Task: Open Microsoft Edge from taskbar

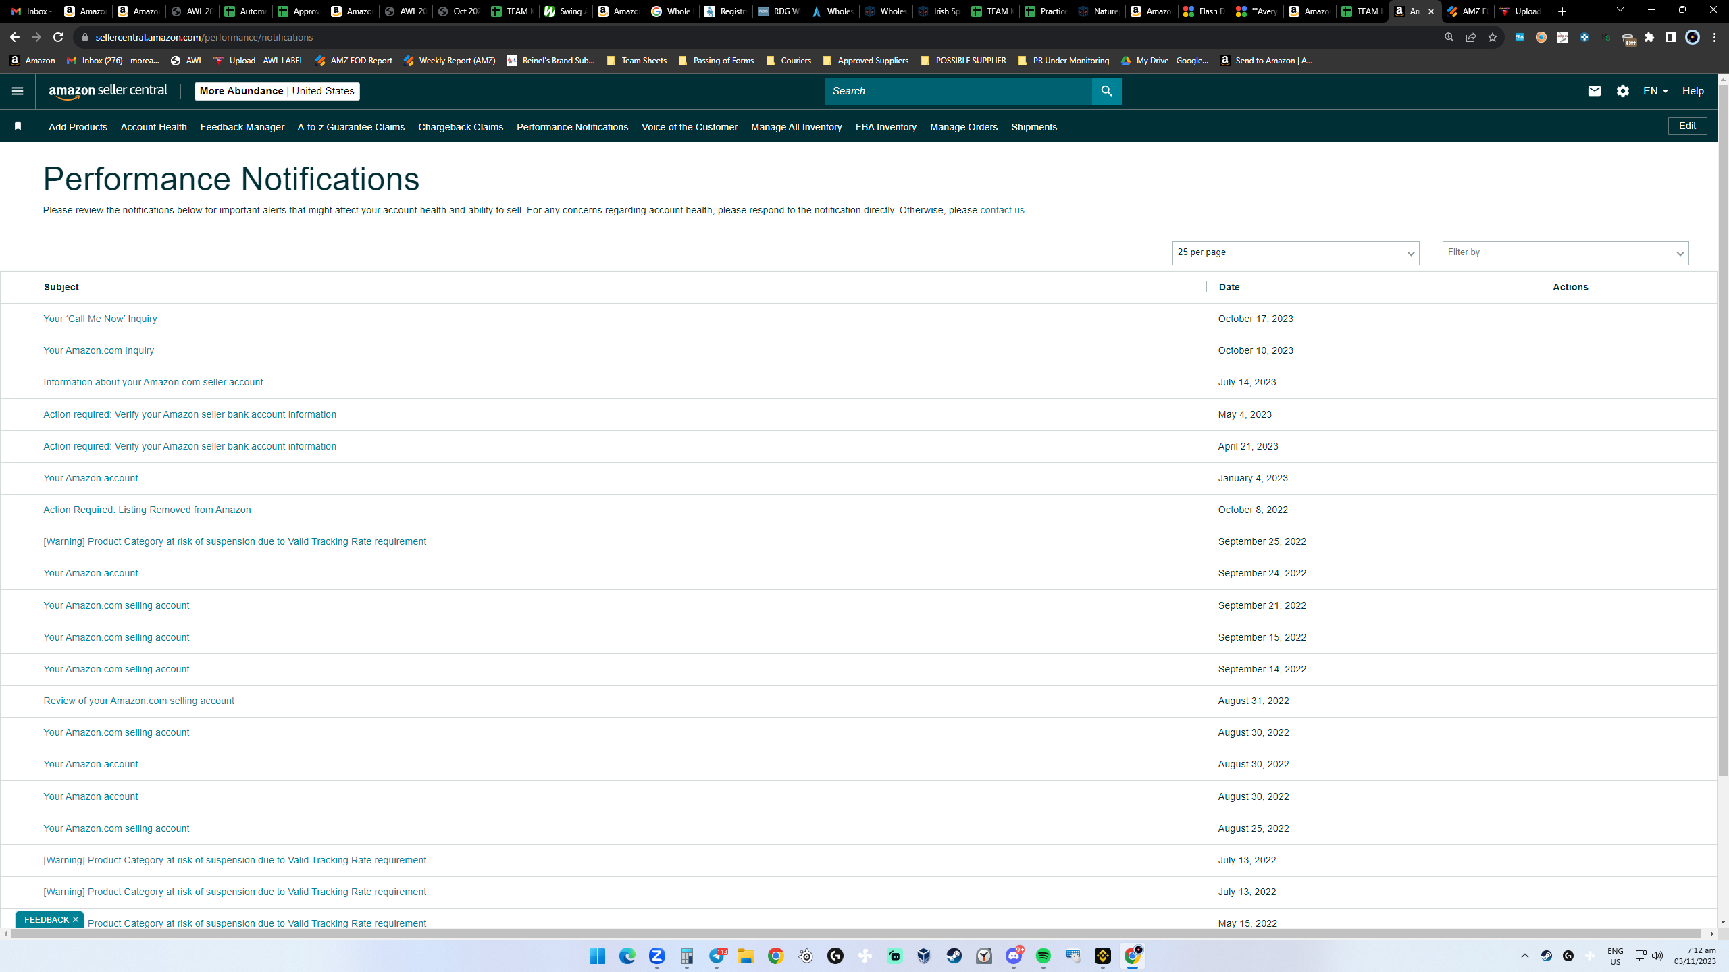Action: (x=627, y=956)
